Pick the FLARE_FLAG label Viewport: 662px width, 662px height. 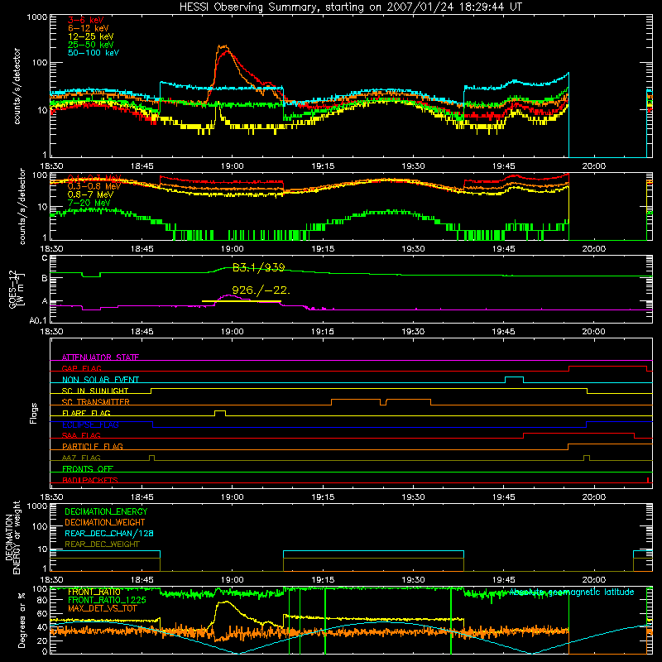pyautogui.click(x=86, y=413)
